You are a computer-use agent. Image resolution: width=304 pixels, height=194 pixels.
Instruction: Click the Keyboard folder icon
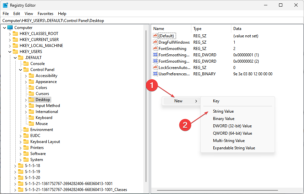click(31, 118)
